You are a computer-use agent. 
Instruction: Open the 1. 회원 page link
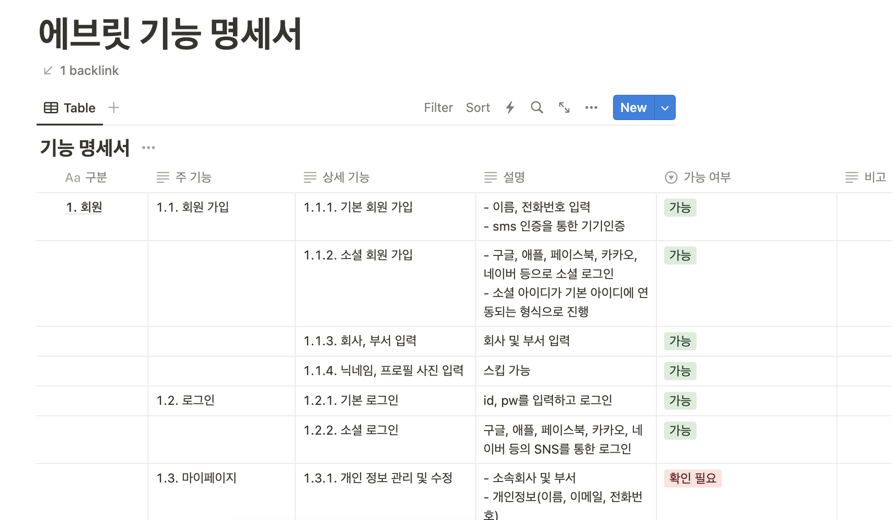(x=84, y=207)
